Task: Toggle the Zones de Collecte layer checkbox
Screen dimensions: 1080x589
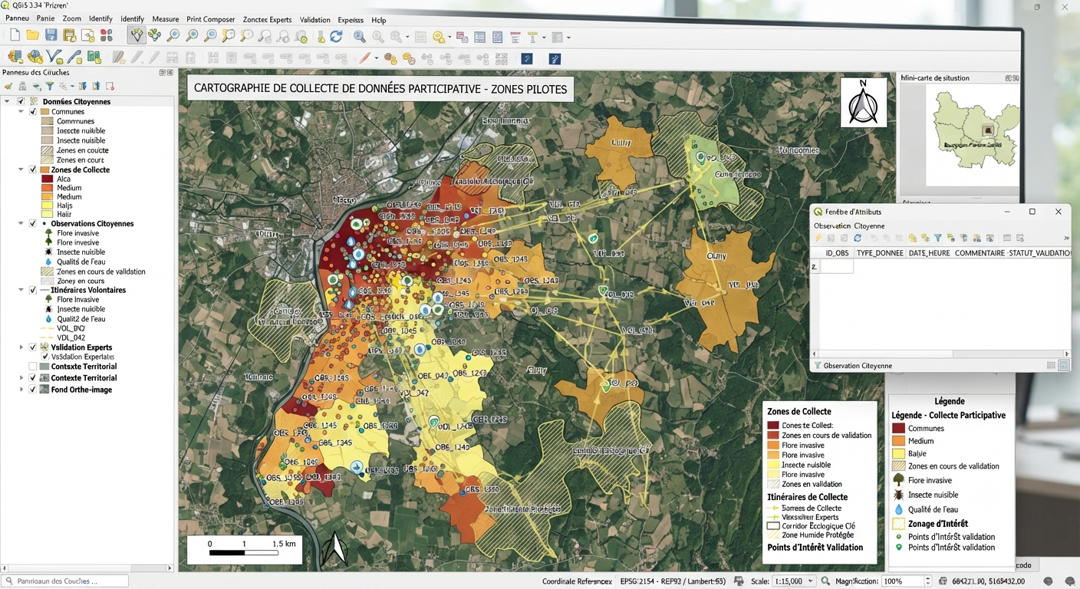Action: [x=33, y=169]
